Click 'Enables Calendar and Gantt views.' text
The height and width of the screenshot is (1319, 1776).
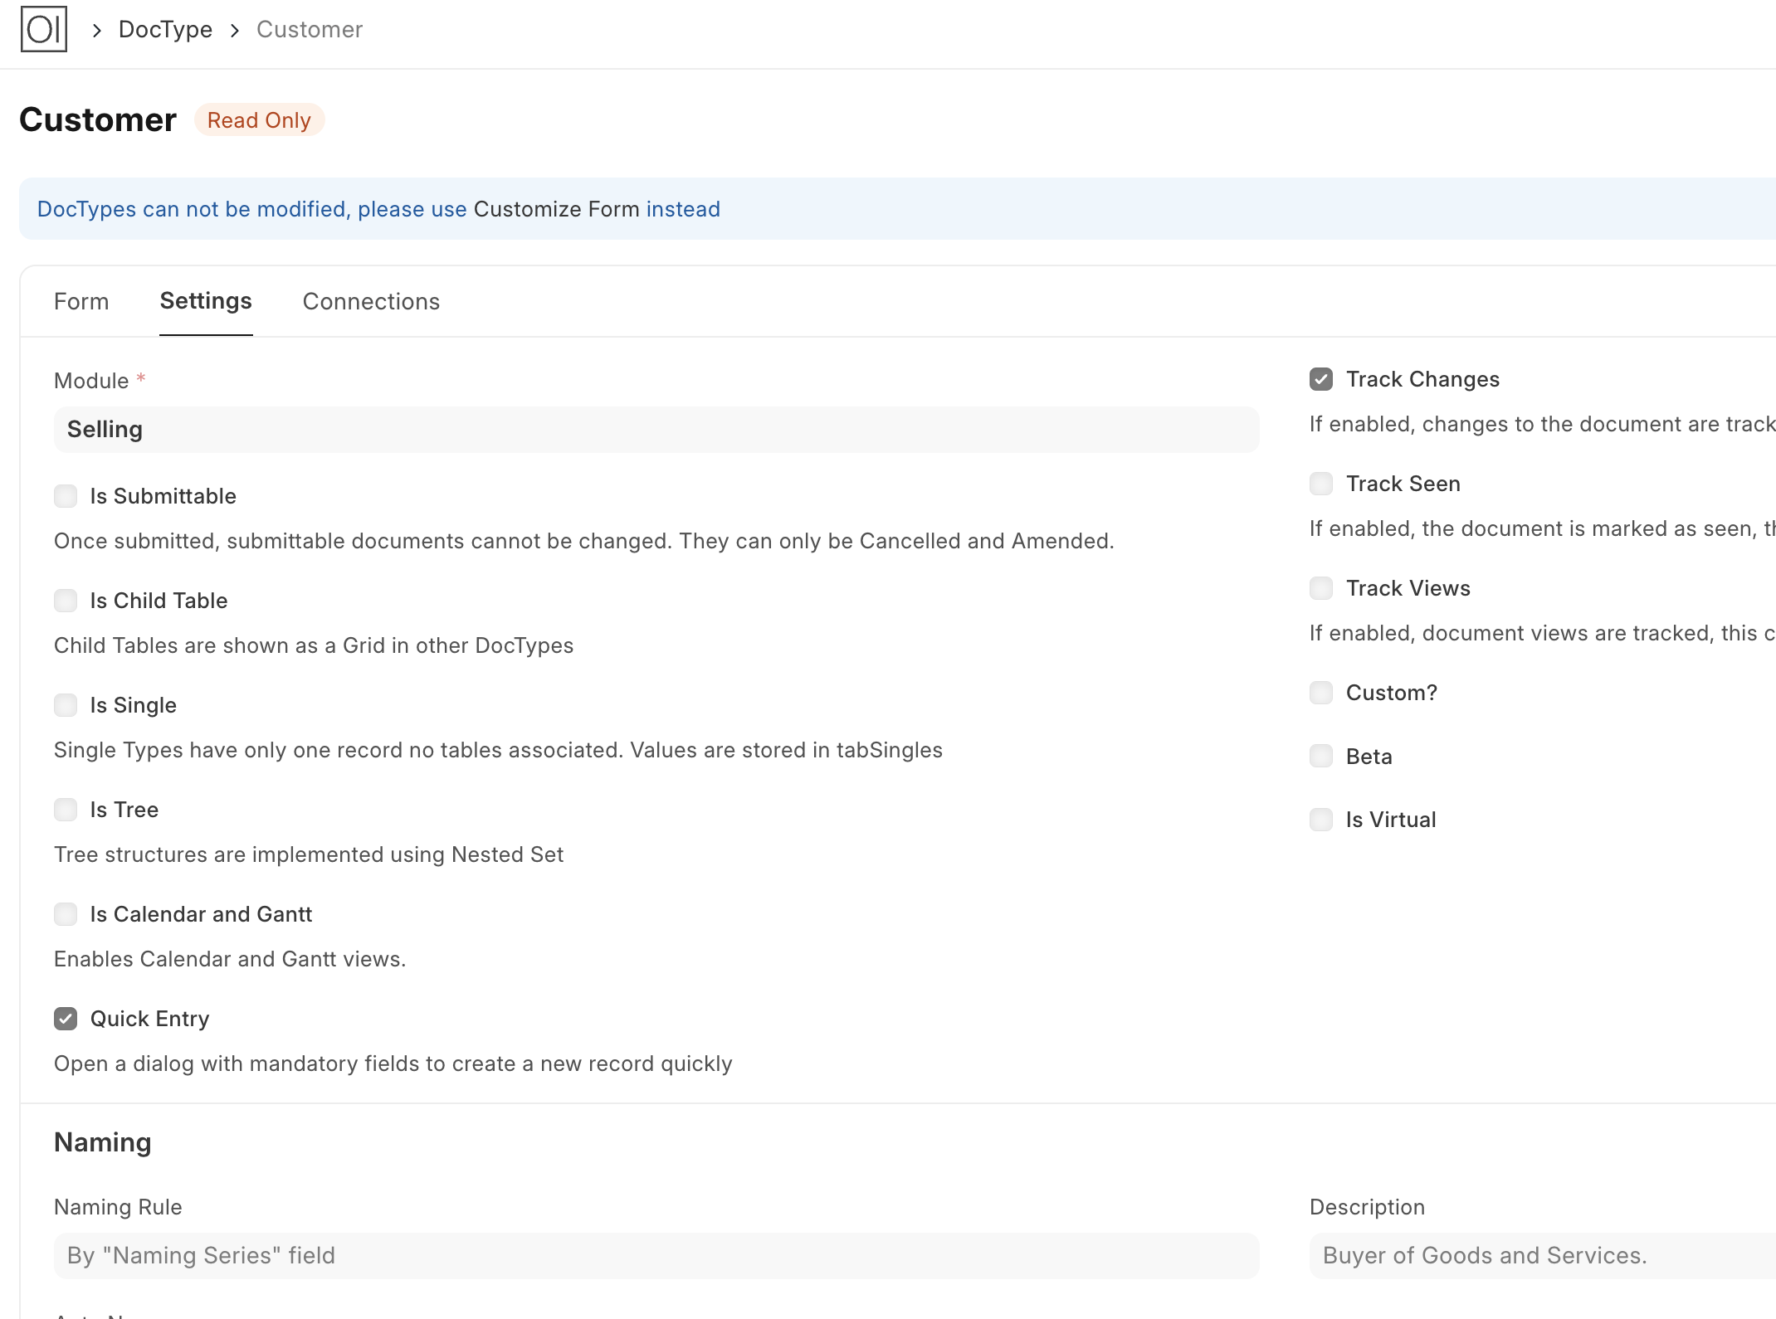(x=230, y=959)
